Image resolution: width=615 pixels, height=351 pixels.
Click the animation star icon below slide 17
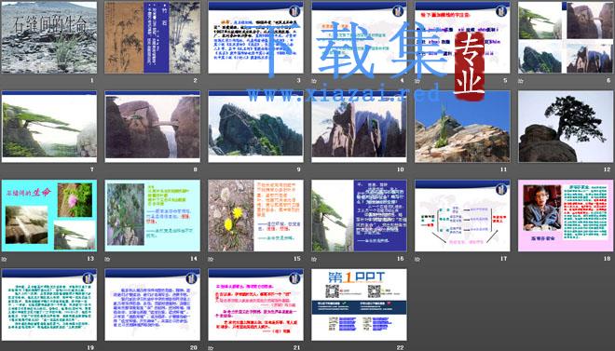click(417, 259)
